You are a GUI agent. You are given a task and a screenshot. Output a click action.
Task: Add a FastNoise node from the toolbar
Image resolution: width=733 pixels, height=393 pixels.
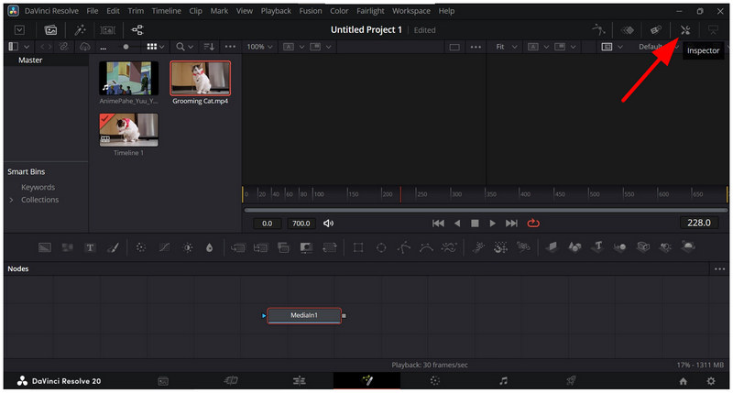pyautogui.click(x=67, y=247)
